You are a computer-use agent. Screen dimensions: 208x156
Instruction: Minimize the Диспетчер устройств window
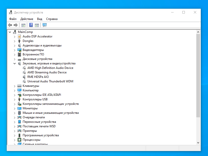172,12
